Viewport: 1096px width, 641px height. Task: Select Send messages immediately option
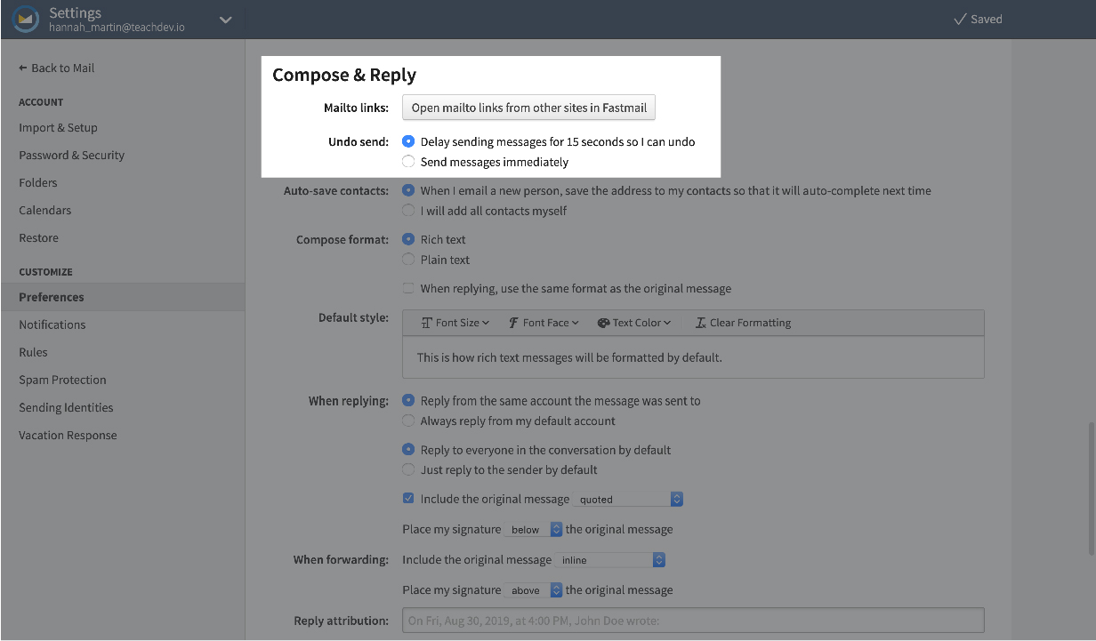(408, 162)
